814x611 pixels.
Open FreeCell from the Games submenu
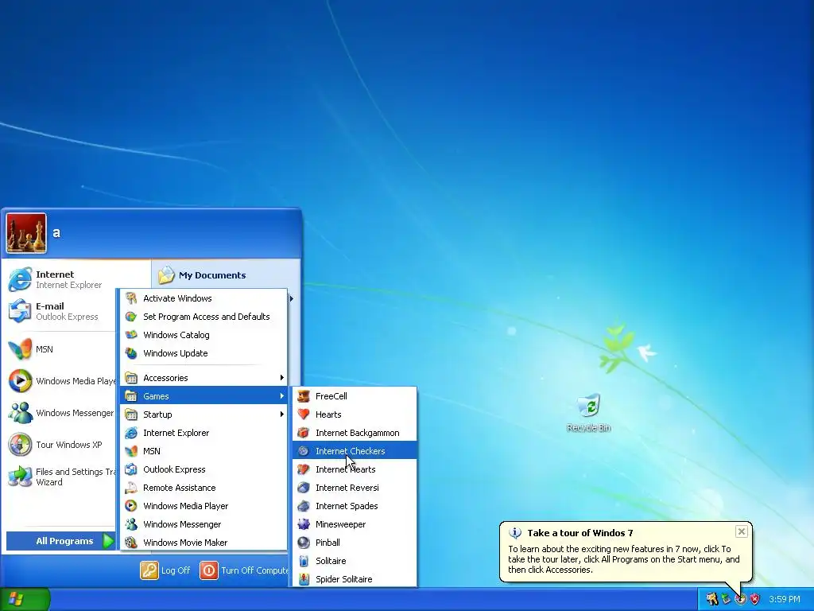(355, 396)
